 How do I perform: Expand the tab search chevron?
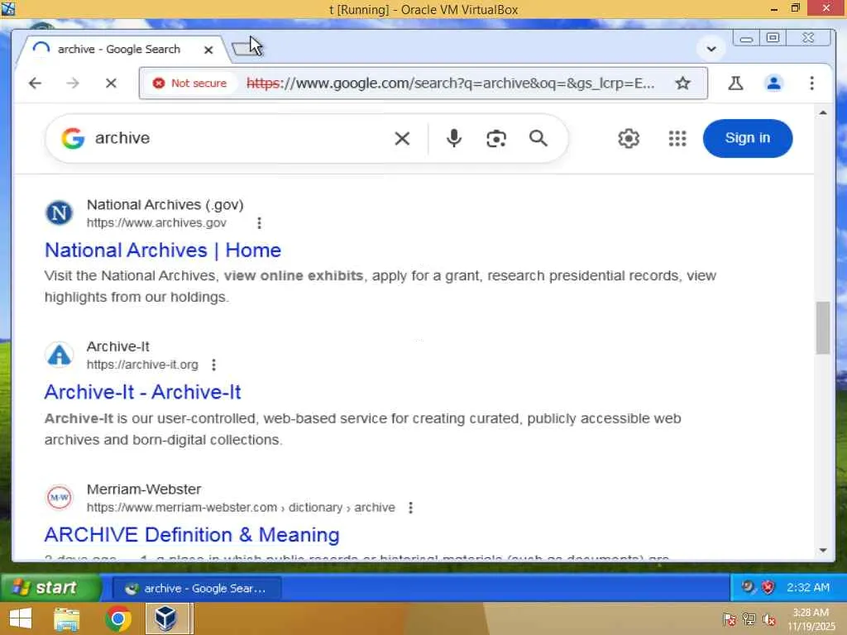pos(711,49)
